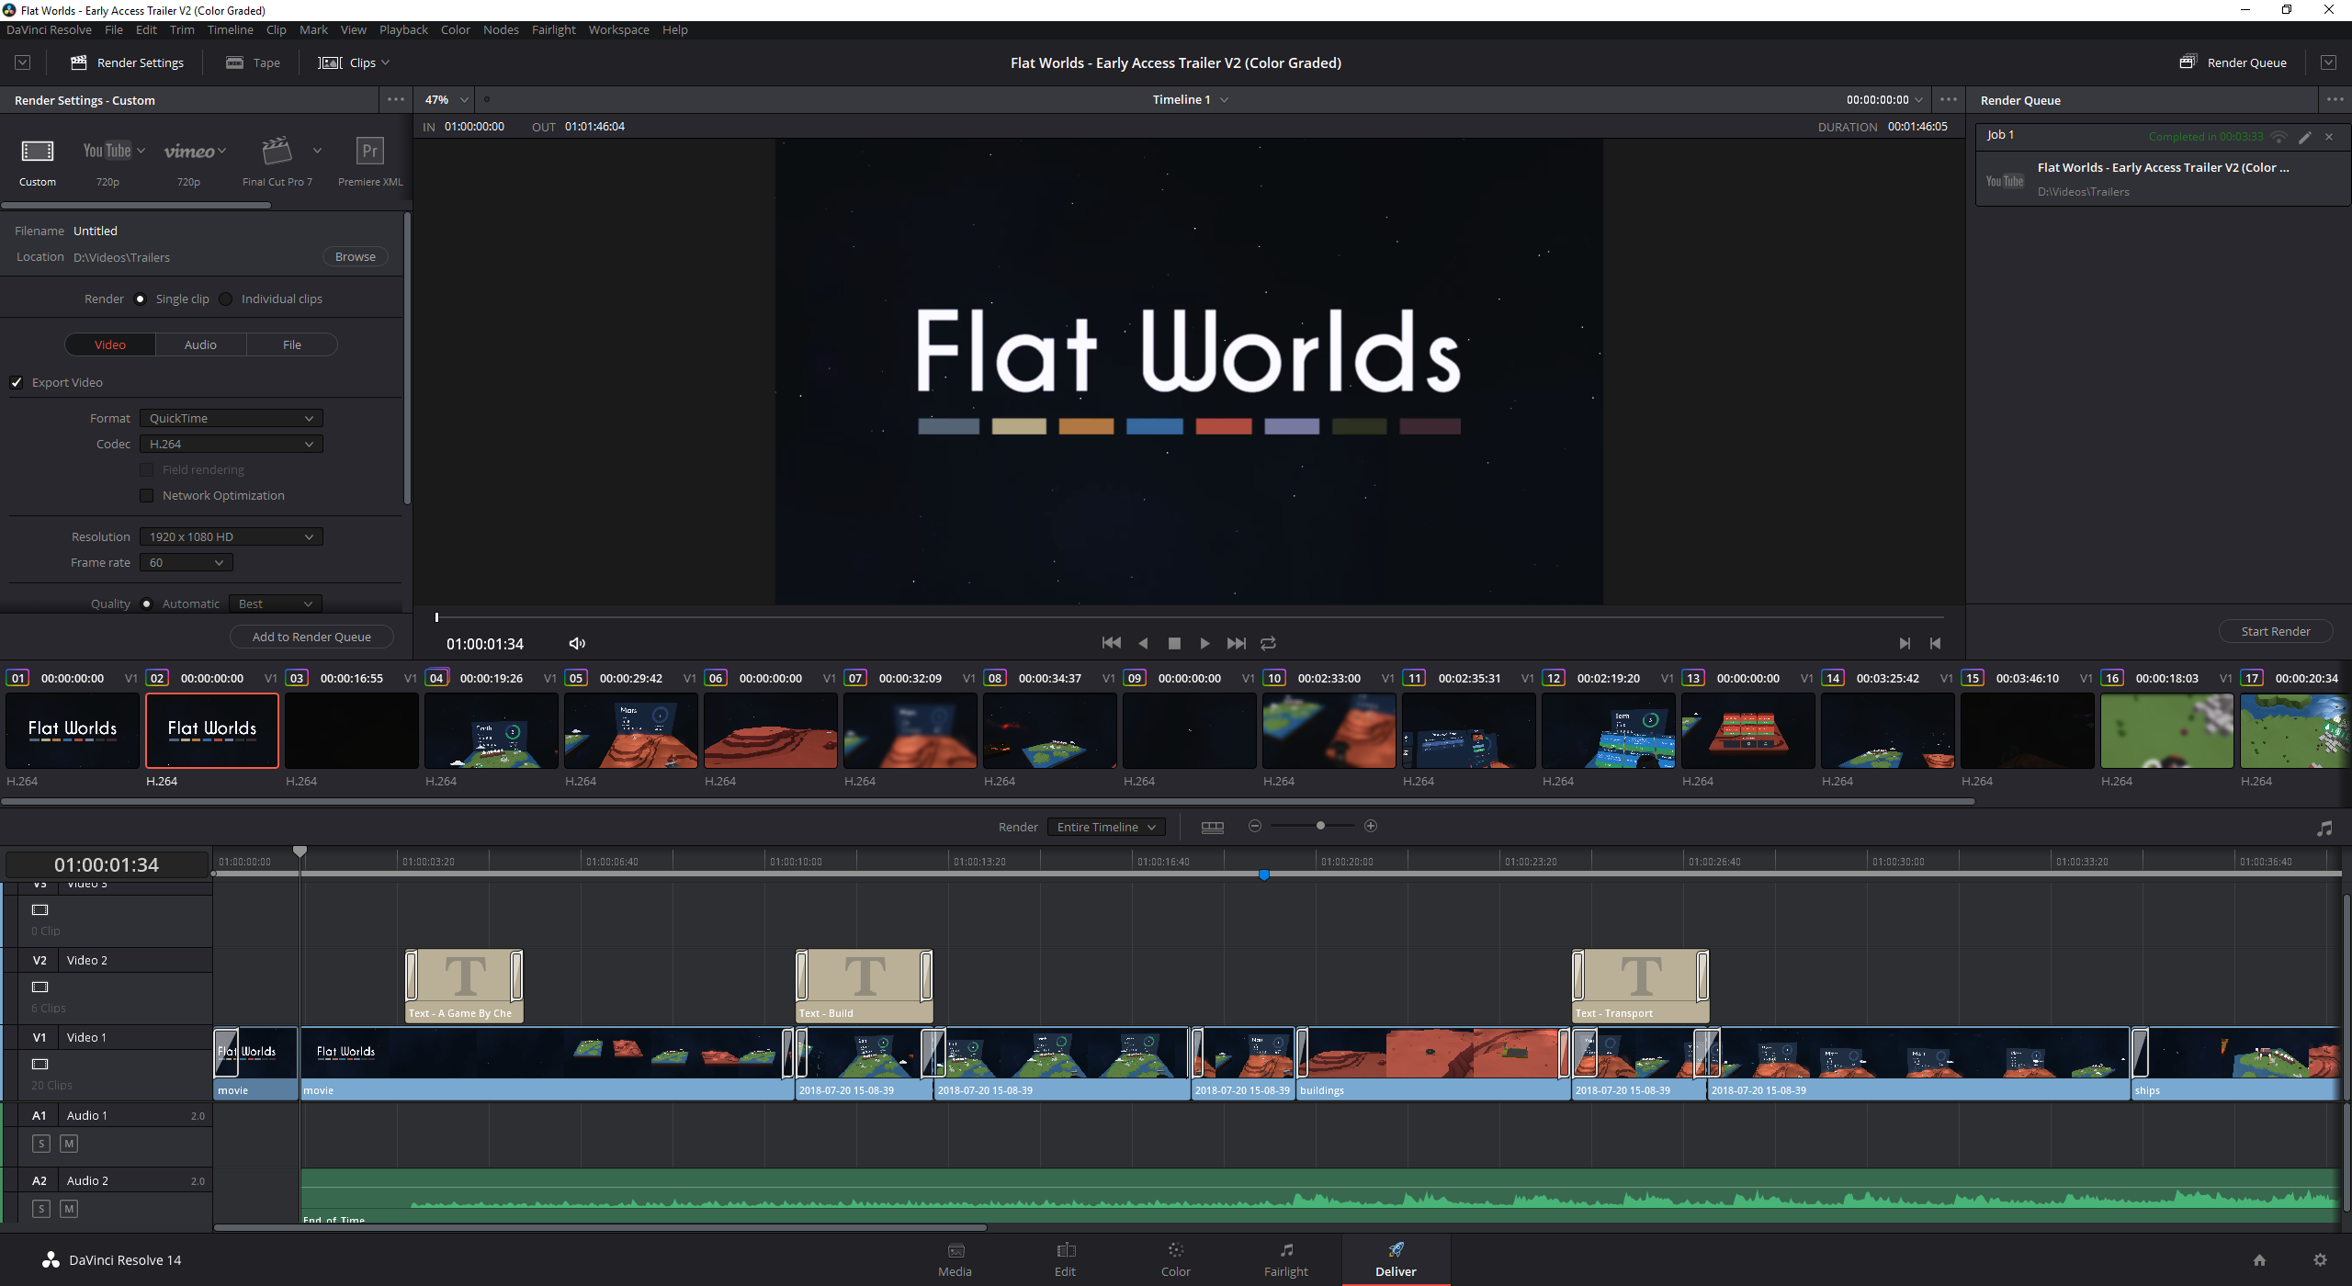Screen dimensions: 2352x1286
Task: Open the Render Entire Timeline dropdown
Action: [x=1105, y=826]
